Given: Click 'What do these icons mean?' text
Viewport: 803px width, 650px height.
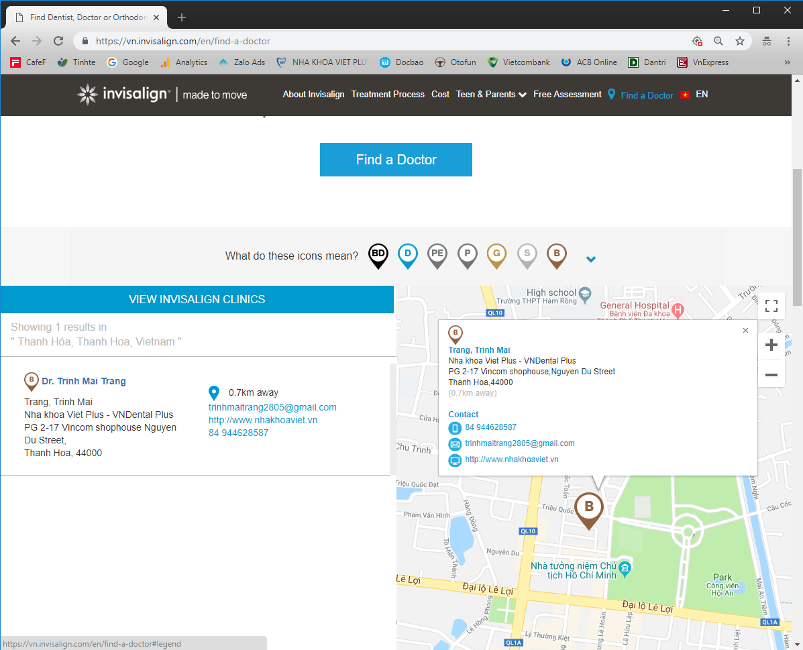Looking at the screenshot, I should 291,256.
